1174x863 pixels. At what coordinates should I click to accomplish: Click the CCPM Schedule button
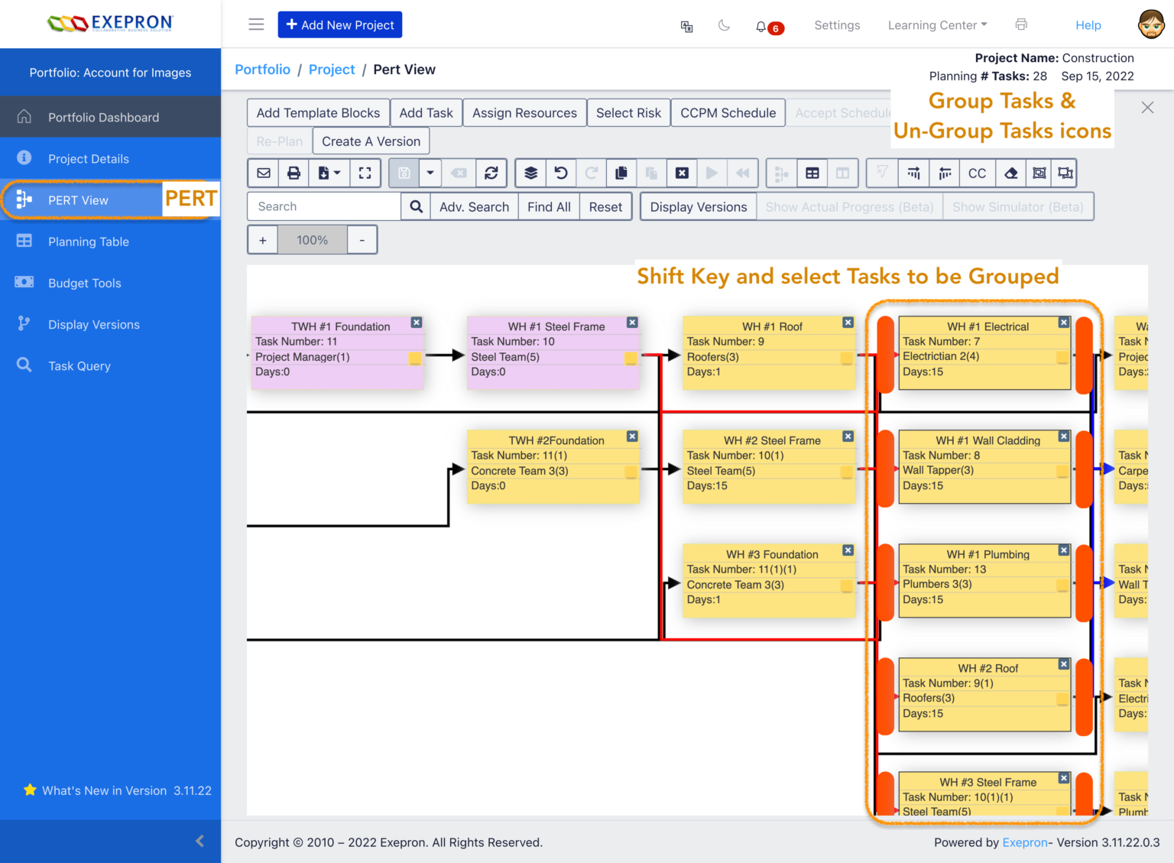728,113
